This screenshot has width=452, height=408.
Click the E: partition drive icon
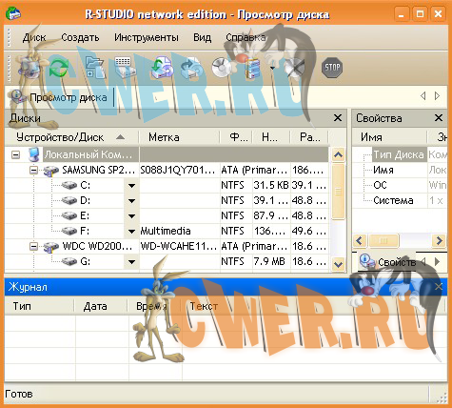tap(69, 215)
